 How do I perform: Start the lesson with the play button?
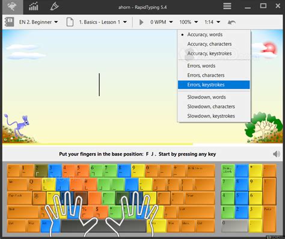pyautogui.click(x=141, y=22)
